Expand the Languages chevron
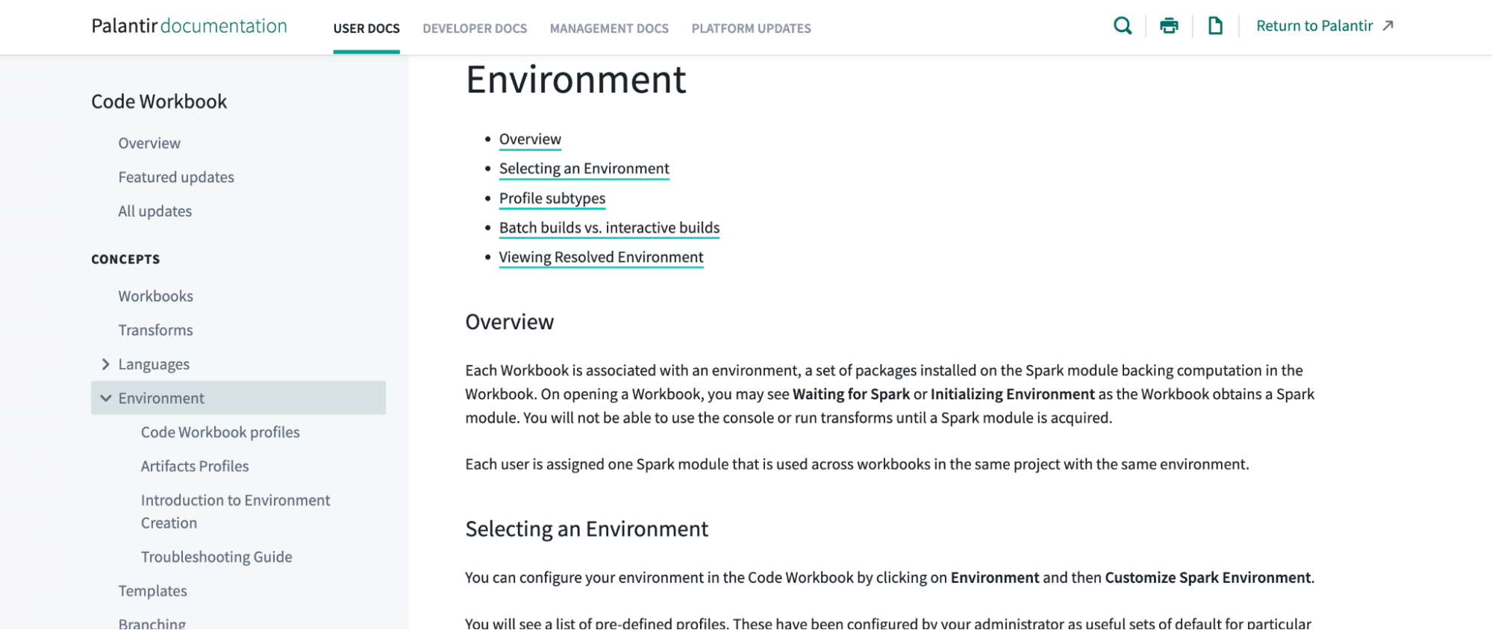The width and height of the screenshot is (1492, 630). point(105,364)
